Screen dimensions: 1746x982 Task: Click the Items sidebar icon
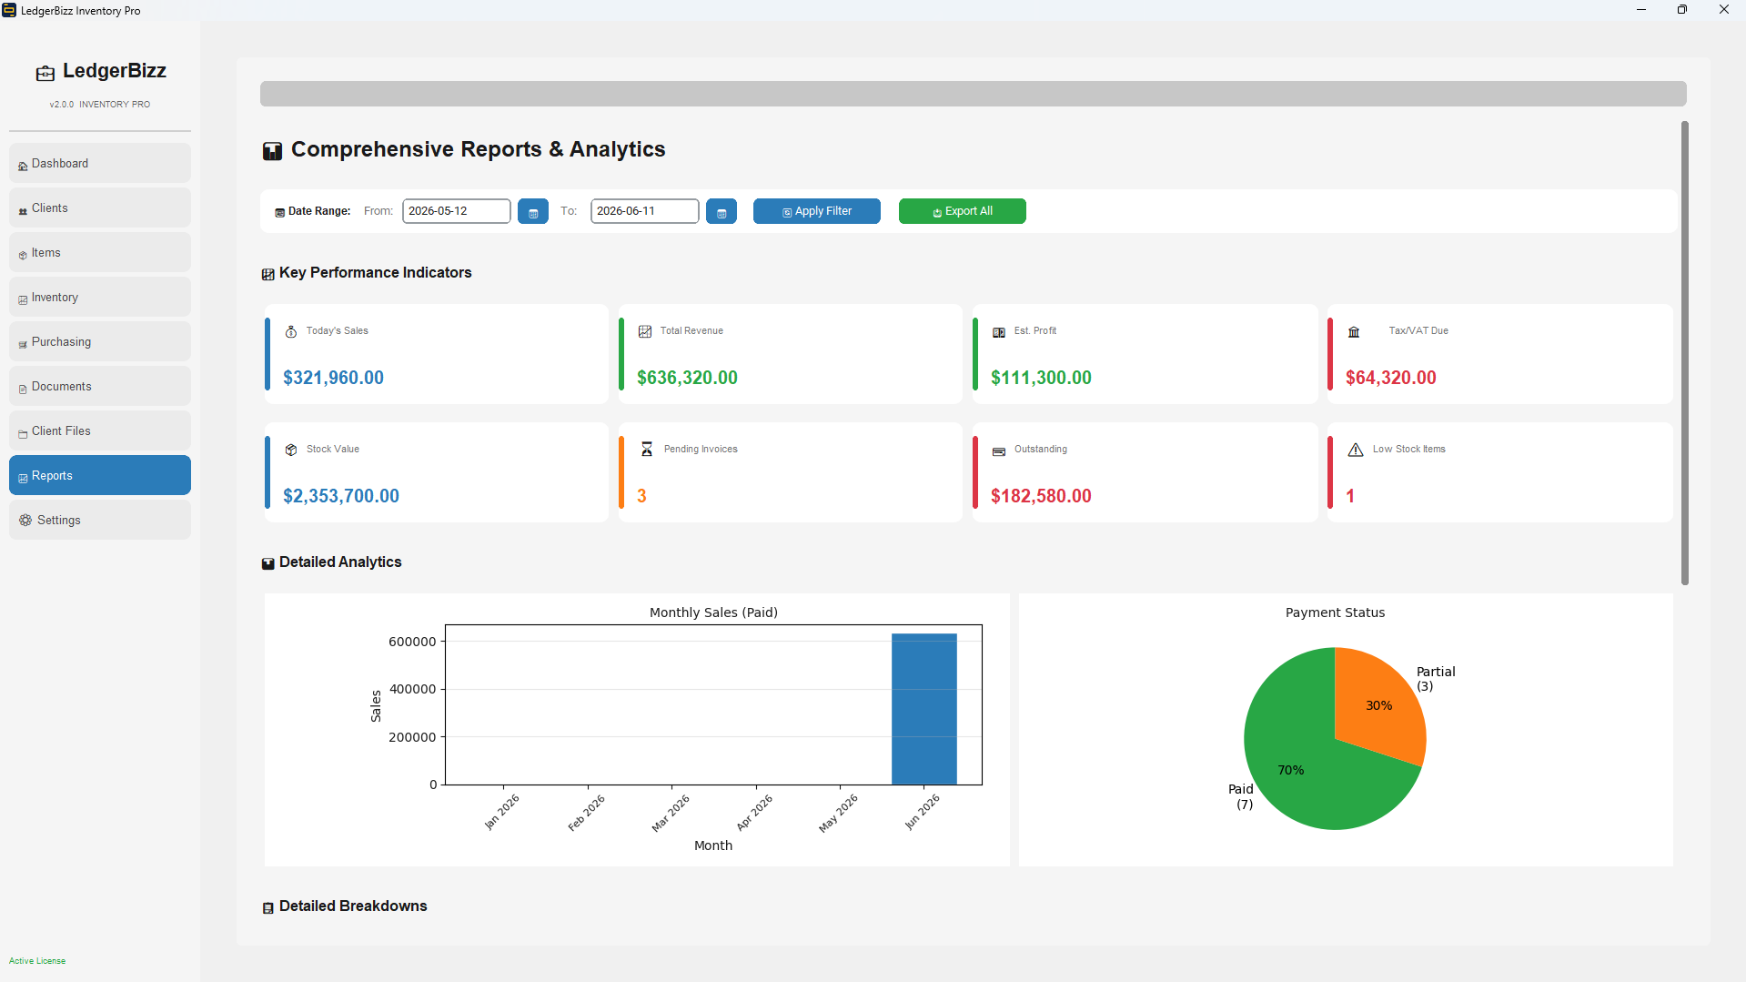(x=23, y=255)
